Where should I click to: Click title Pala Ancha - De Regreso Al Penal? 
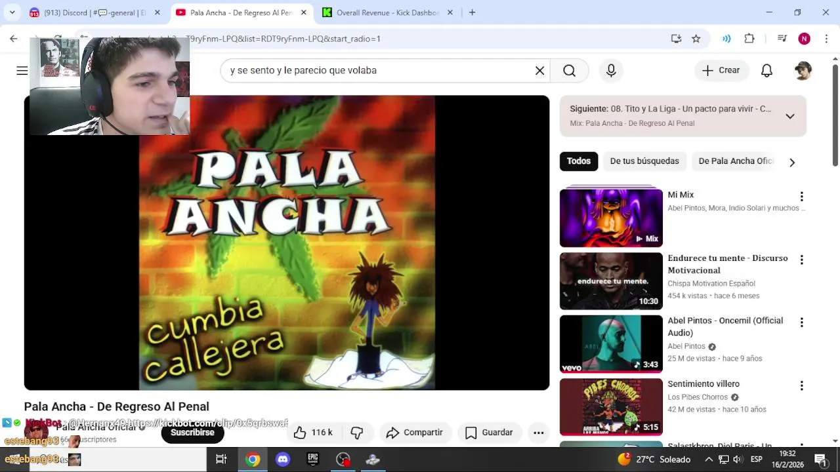117,406
